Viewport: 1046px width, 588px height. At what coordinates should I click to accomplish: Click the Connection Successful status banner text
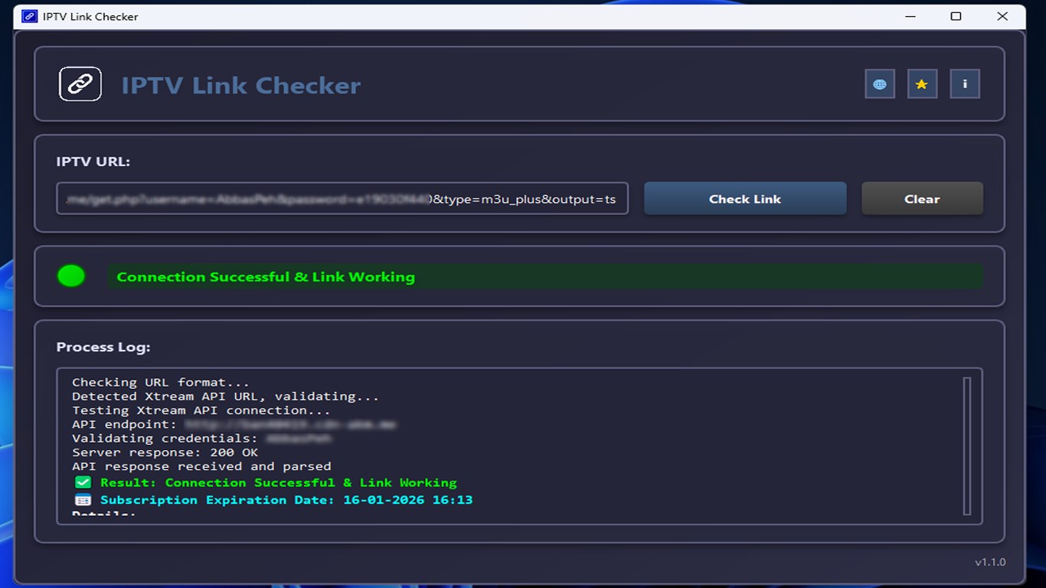(266, 277)
